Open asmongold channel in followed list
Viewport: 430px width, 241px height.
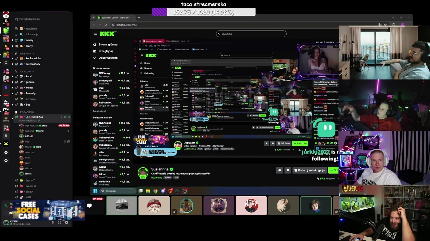tap(112, 82)
